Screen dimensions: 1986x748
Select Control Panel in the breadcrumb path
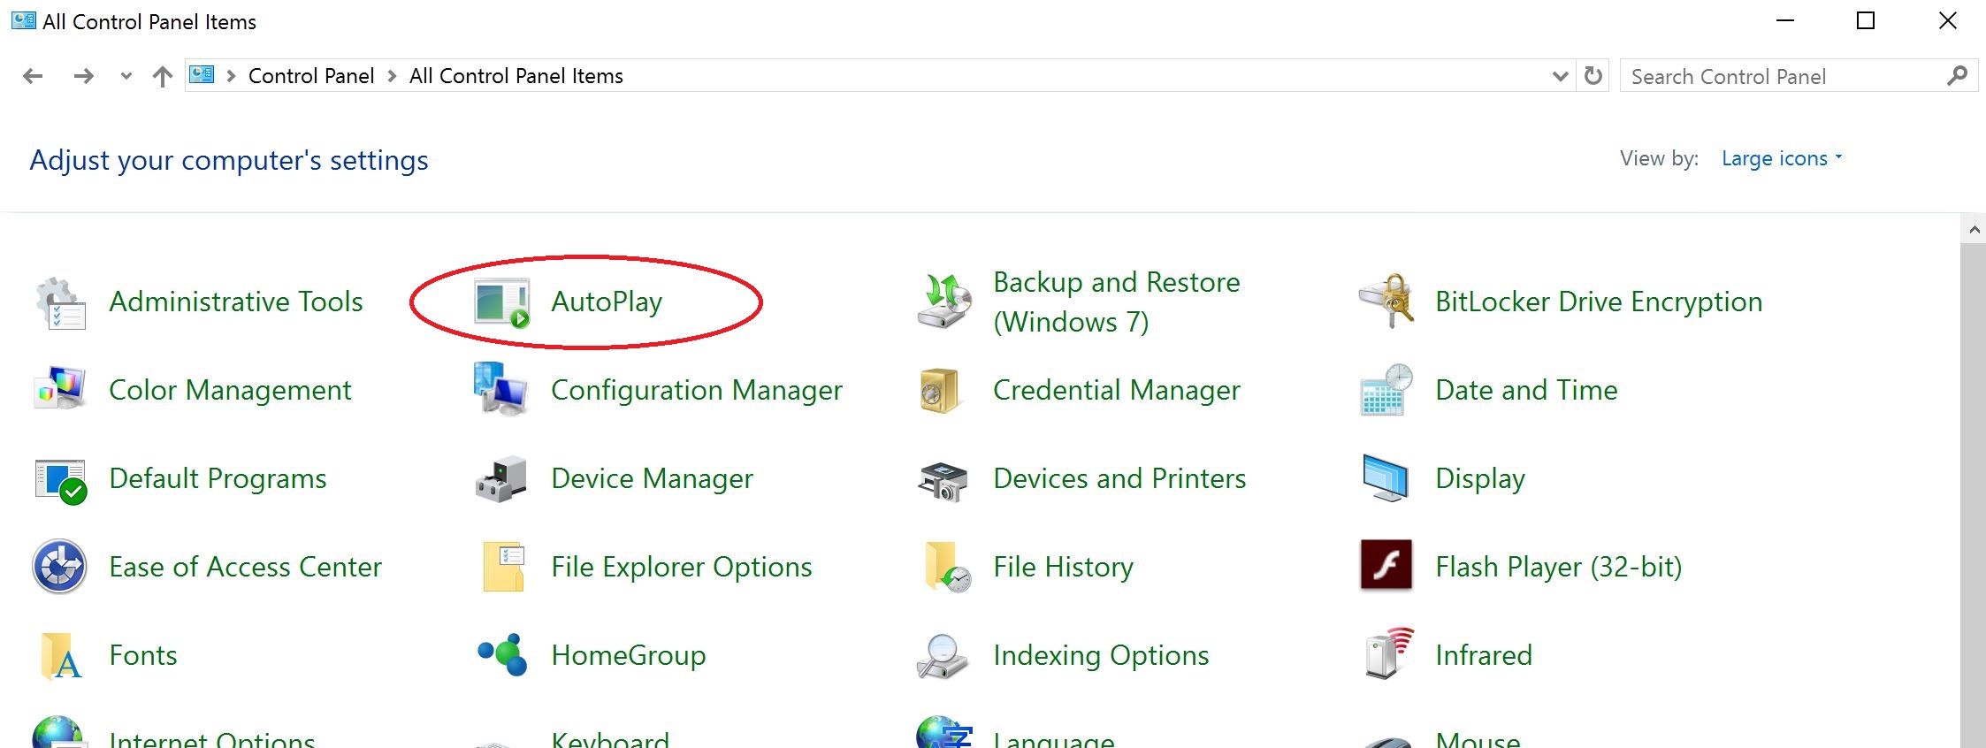pyautogui.click(x=311, y=76)
